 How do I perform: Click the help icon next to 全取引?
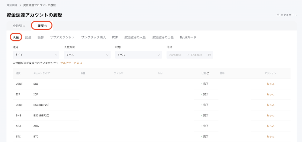24,26
